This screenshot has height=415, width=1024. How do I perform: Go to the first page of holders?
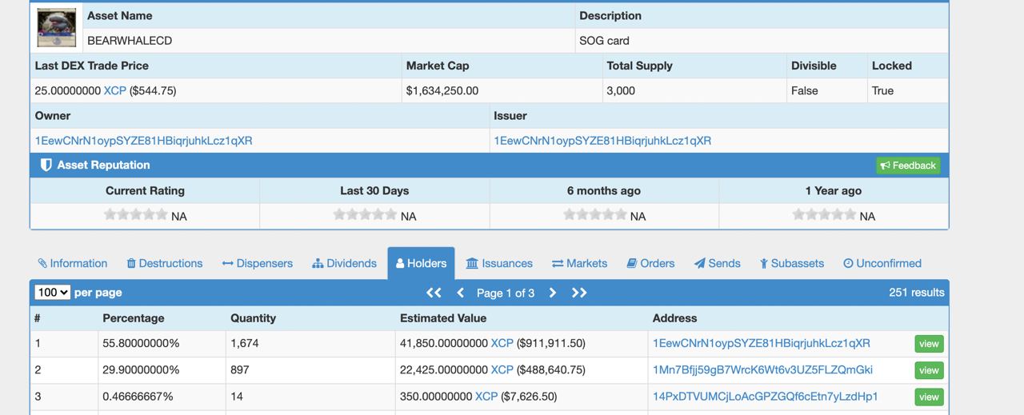[434, 293]
